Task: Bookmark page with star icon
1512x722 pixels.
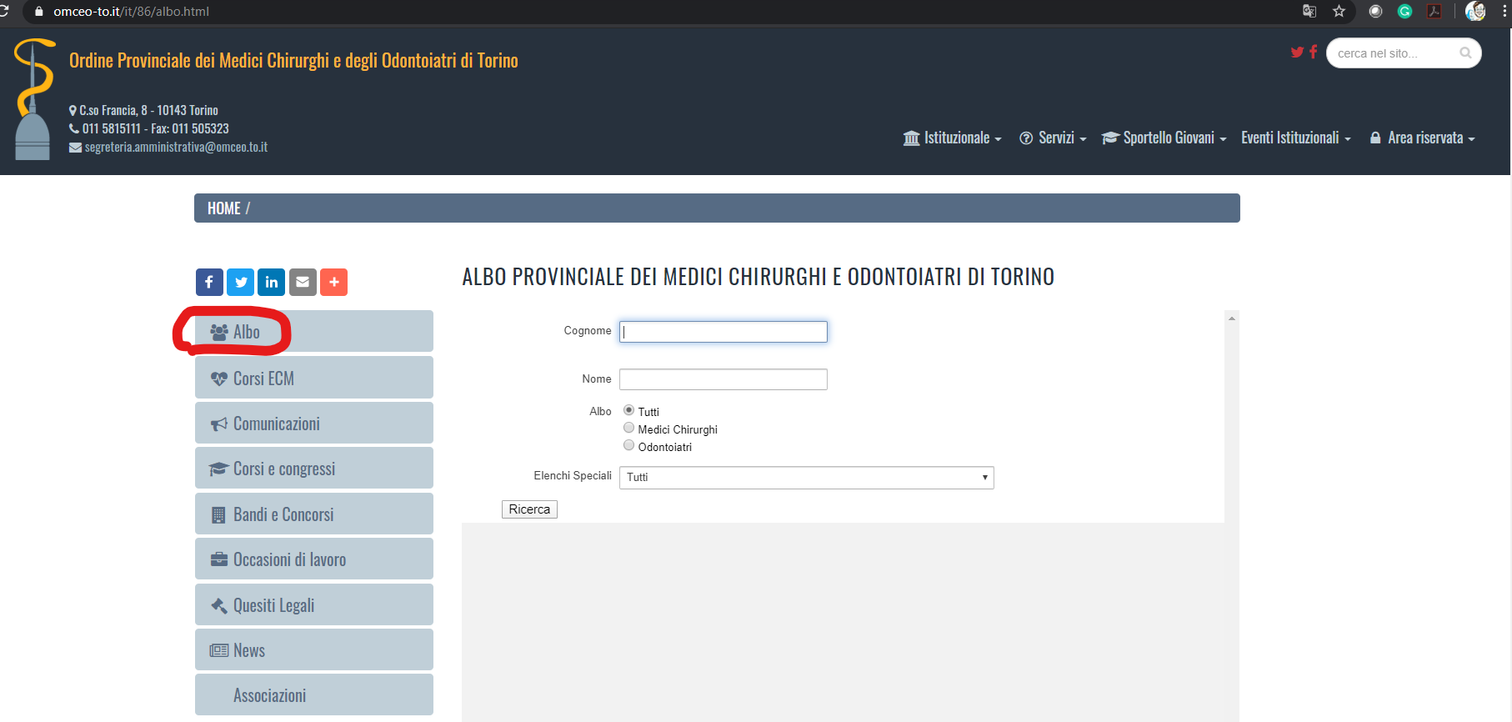Action: [1339, 12]
